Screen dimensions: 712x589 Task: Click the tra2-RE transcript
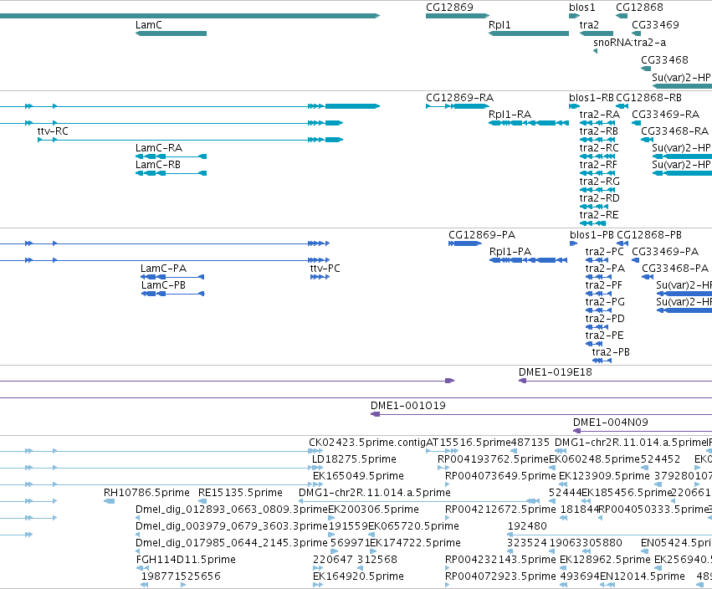(592, 223)
